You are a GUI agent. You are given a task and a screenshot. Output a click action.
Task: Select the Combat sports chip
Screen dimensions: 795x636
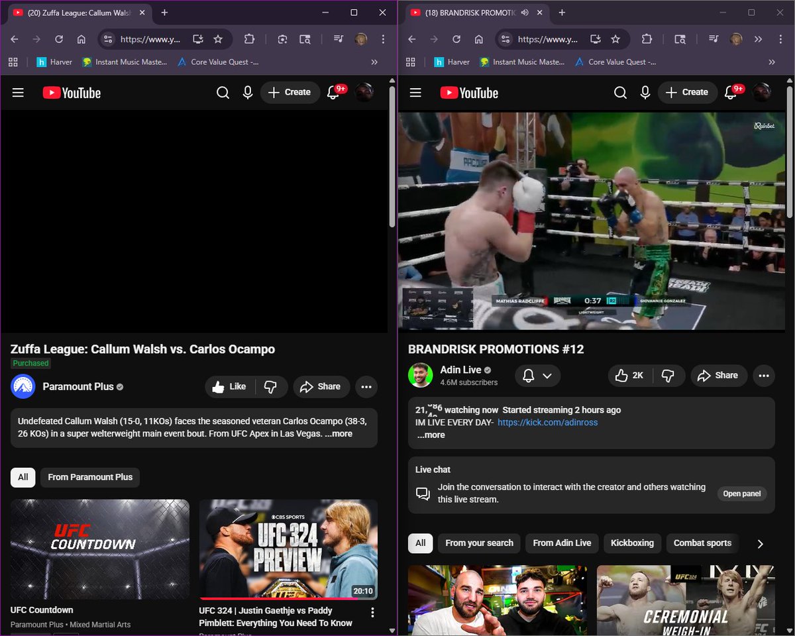coord(702,543)
